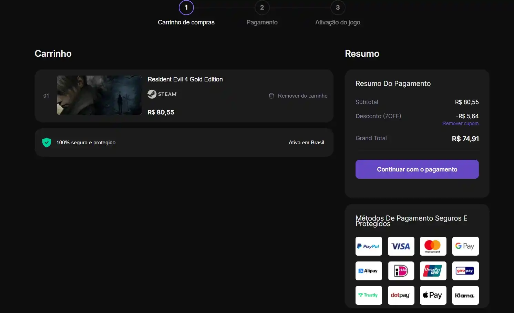The image size is (514, 313).
Task: Click the green security shield icon
Action: click(x=47, y=143)
